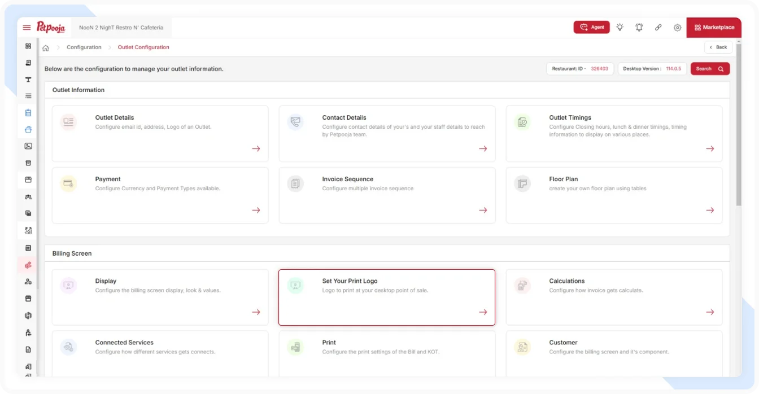Viewport: 759px width, 394px height.
Task: Open the Set Your Print Logo card
Action: point(386,297)
